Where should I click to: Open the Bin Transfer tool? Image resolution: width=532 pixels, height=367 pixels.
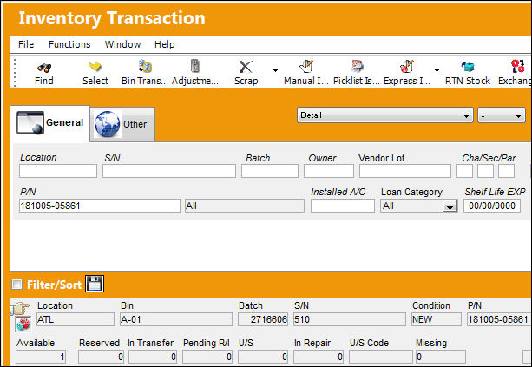[x=145, y=66]
